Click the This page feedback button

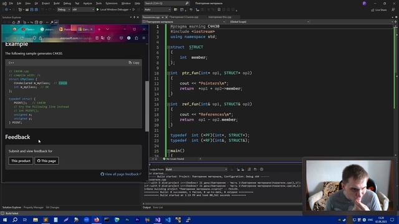tap(47, 161)
